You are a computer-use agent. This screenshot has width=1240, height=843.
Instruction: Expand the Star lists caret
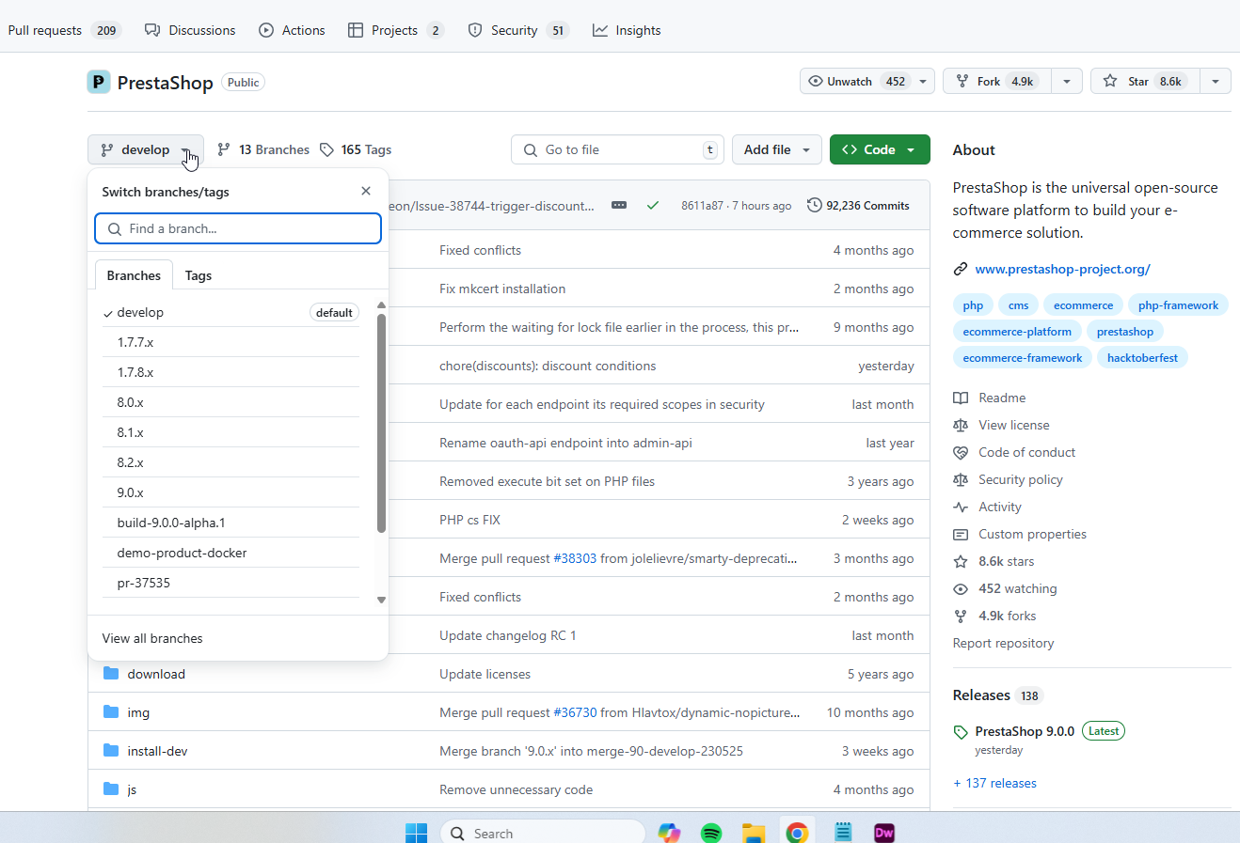point(1216,82)
